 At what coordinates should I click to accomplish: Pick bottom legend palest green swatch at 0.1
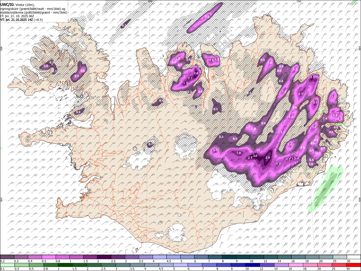pyautogui.click(x=7, y=265)
